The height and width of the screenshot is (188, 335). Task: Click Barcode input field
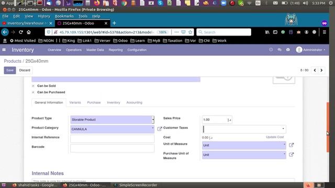click(112, 148)
